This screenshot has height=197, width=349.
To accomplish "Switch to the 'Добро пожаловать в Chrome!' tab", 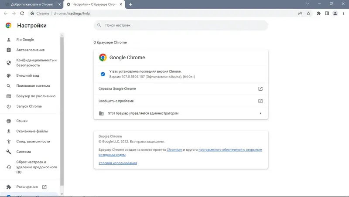I will (31, 4).
